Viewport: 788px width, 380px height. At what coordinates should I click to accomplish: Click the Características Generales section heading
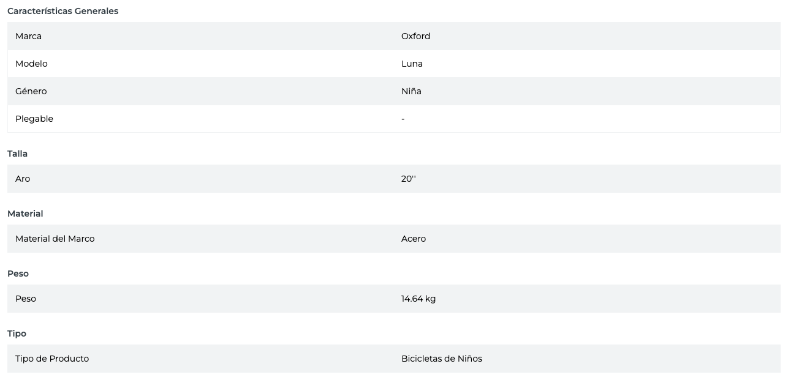click(x=63, y=11)
